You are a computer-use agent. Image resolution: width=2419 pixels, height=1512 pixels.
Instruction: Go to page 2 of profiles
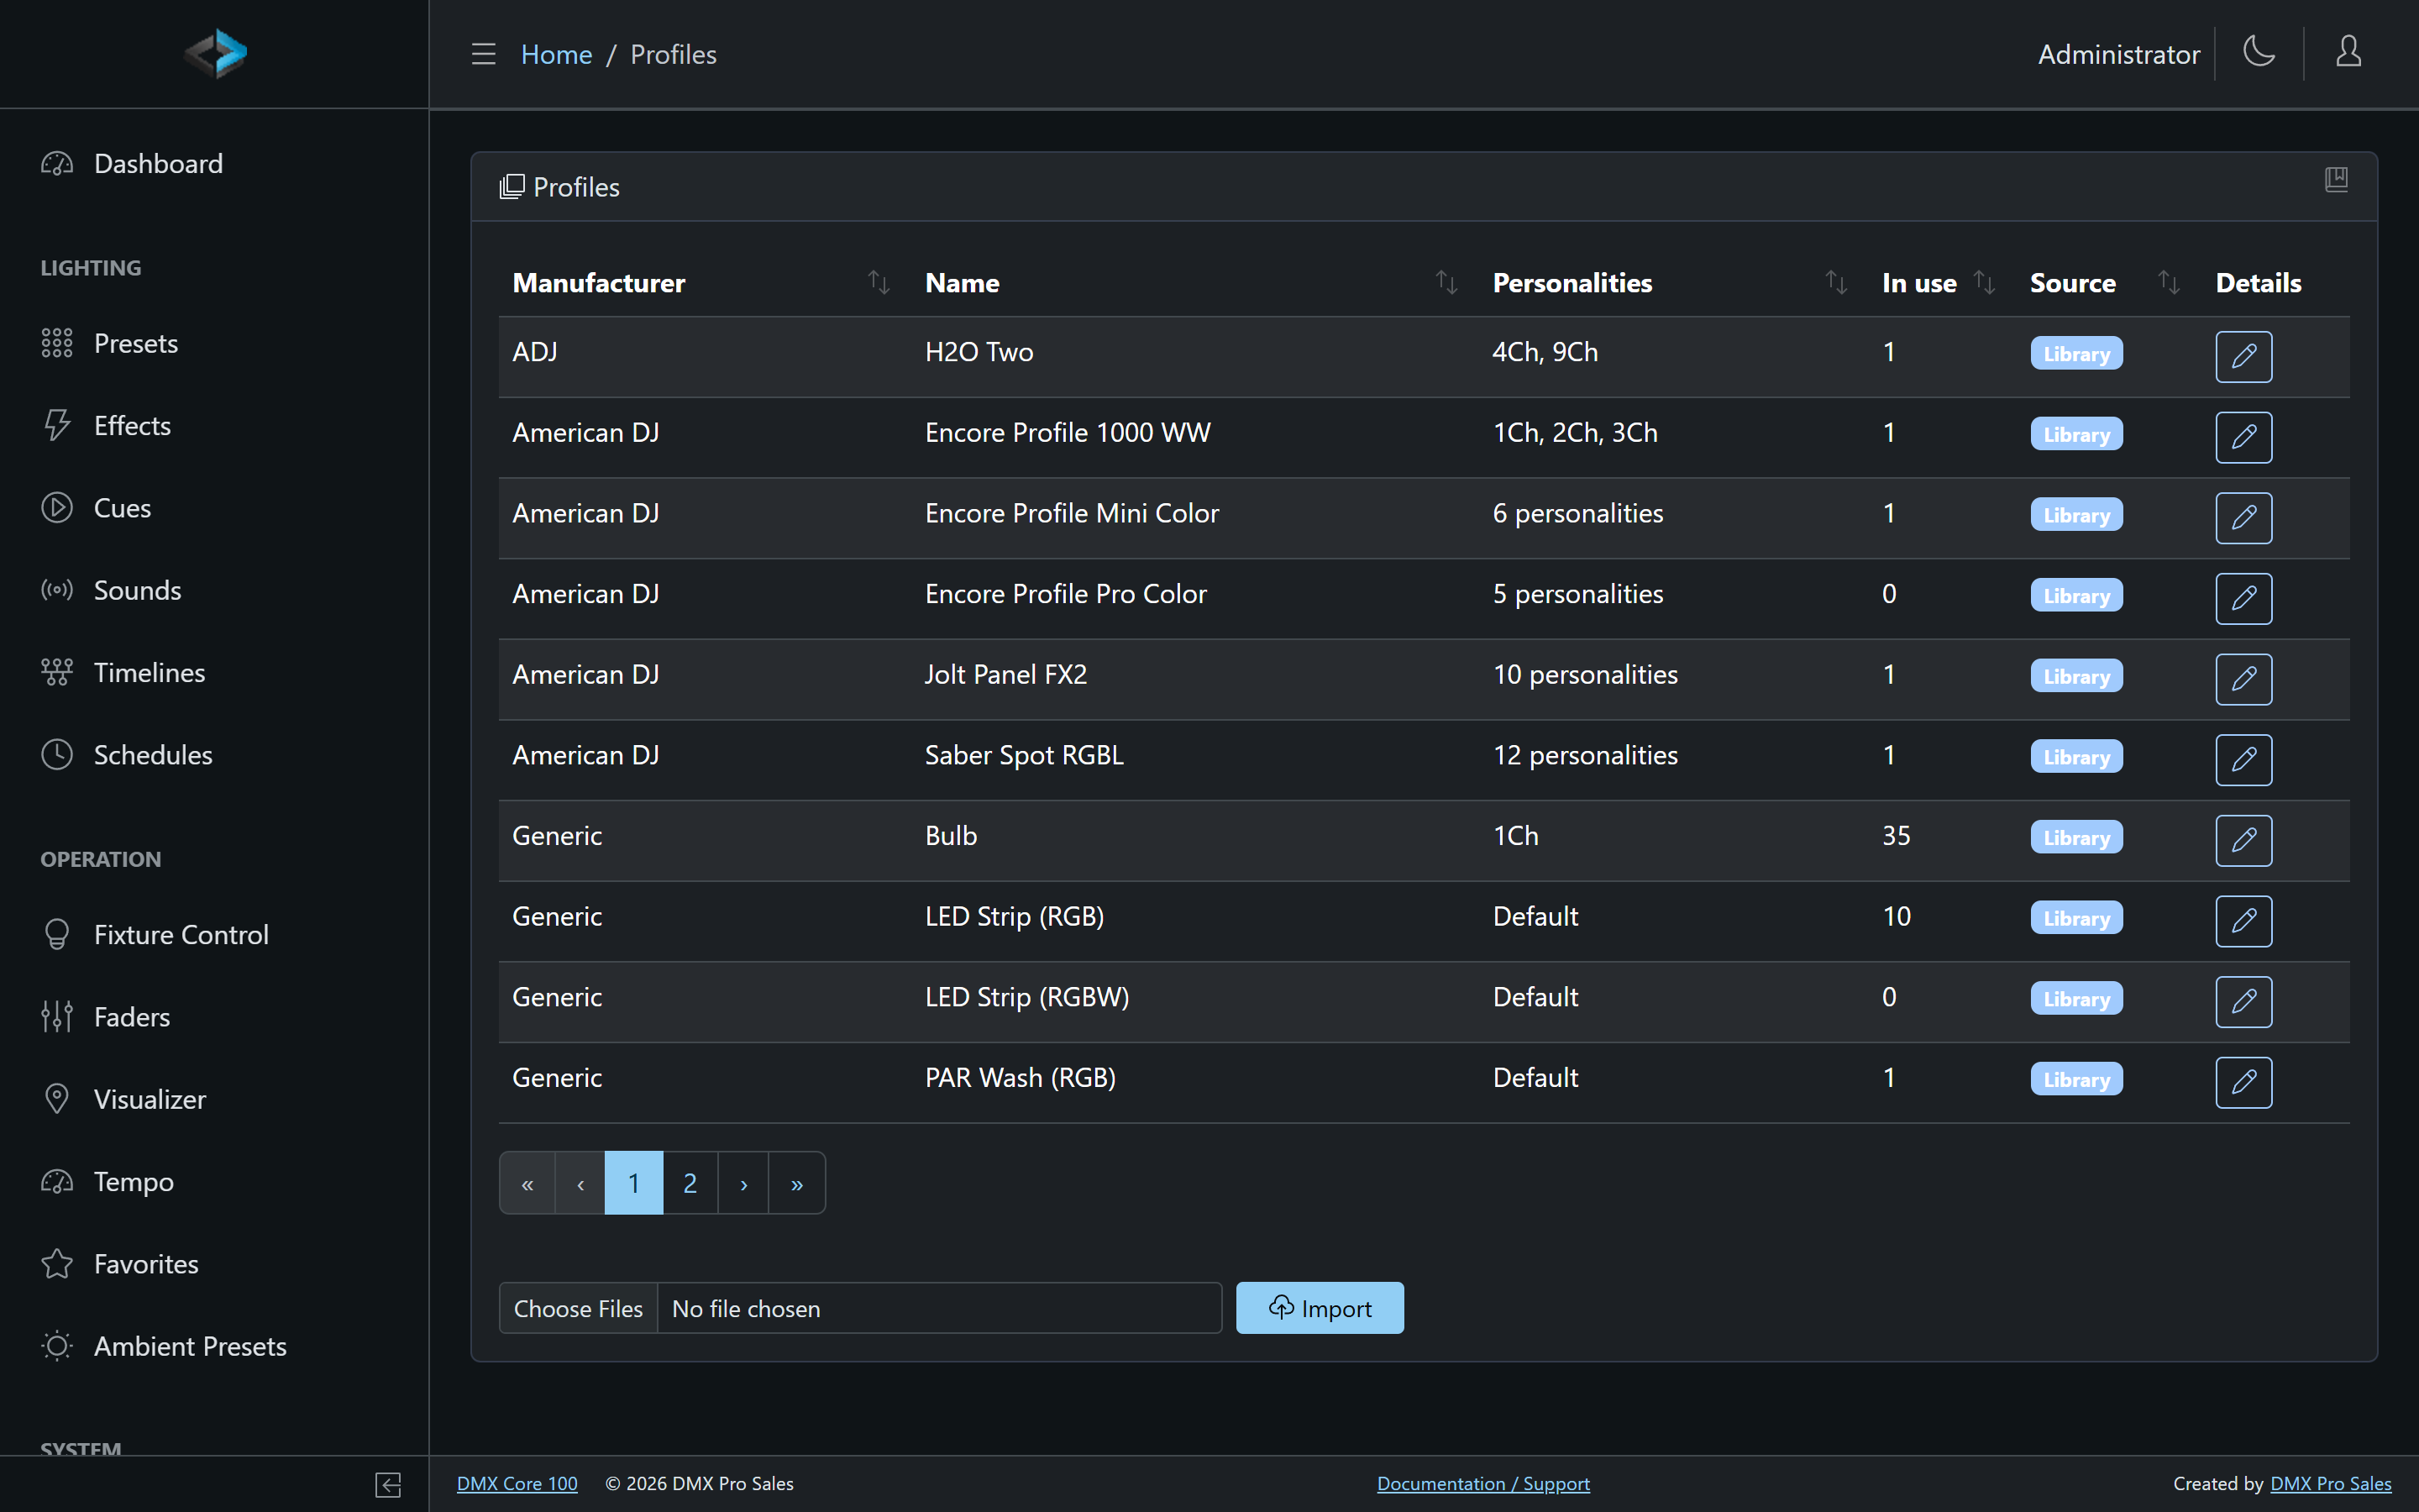(690, 1184)
